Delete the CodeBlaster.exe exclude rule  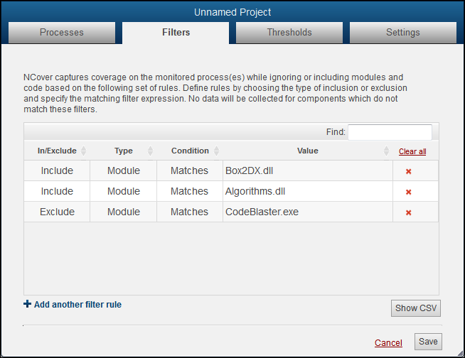[x=408, y=212]
